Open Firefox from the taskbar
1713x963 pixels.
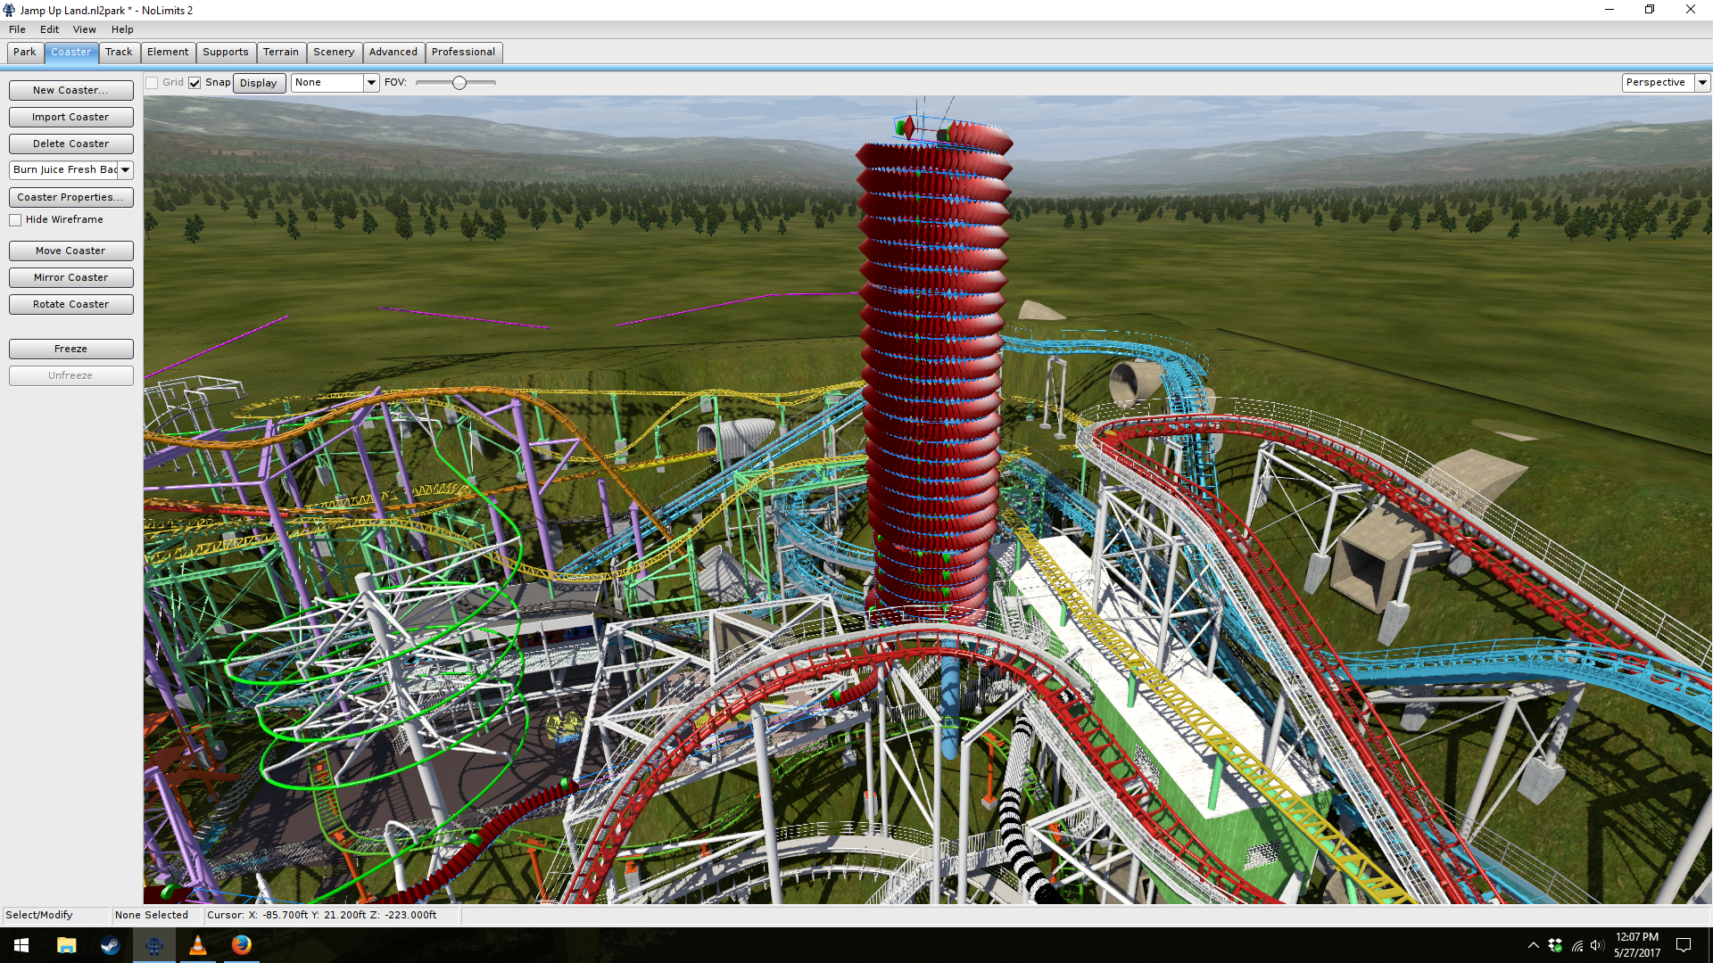241,945
